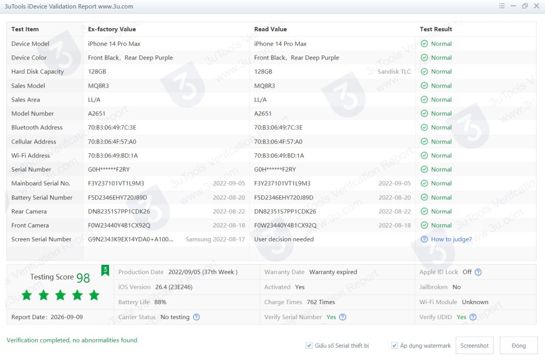Click the ex-factory LL/A sales area cell
This screenshot has width=545, height=360.
(x=94, y=99)
